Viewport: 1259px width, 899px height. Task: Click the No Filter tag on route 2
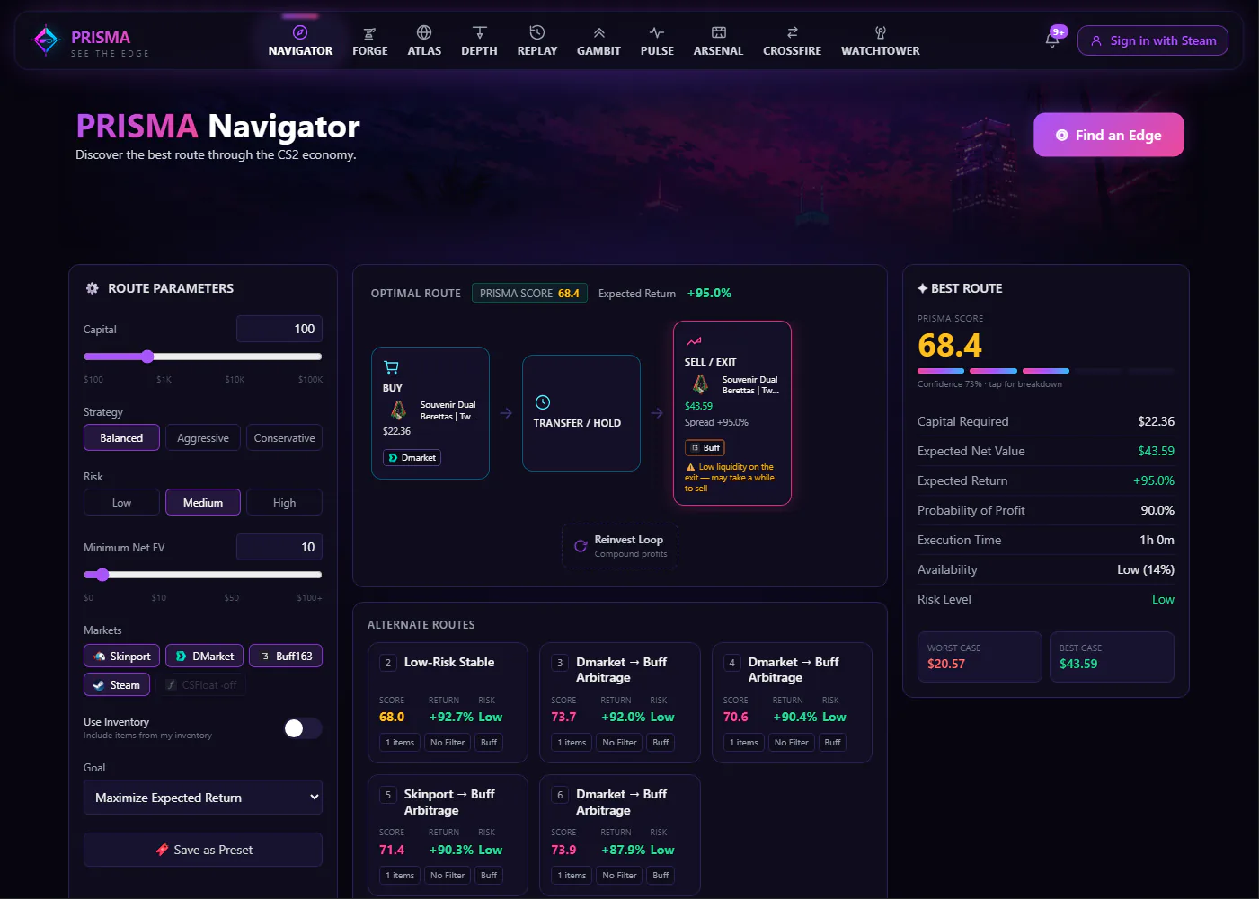click(448, 743)
